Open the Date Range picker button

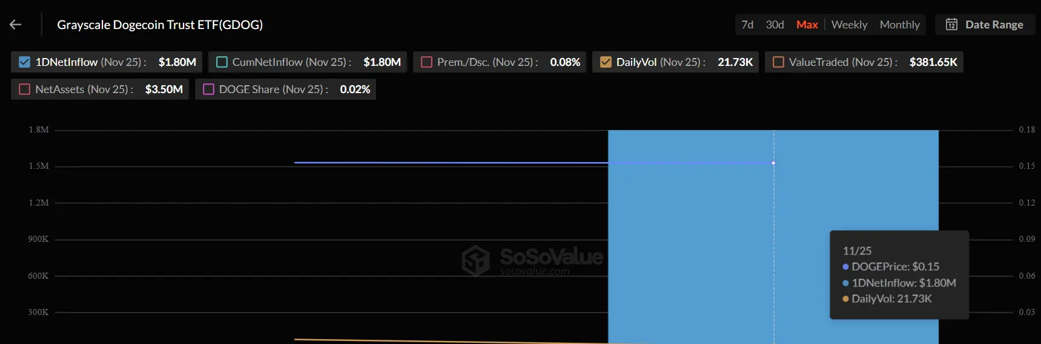point(985,25)
